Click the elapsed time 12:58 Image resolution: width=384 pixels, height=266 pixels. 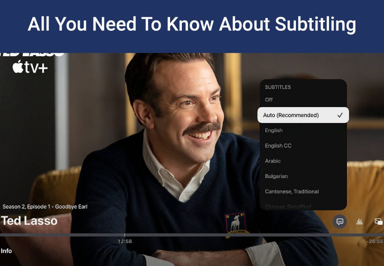(125, 241)
